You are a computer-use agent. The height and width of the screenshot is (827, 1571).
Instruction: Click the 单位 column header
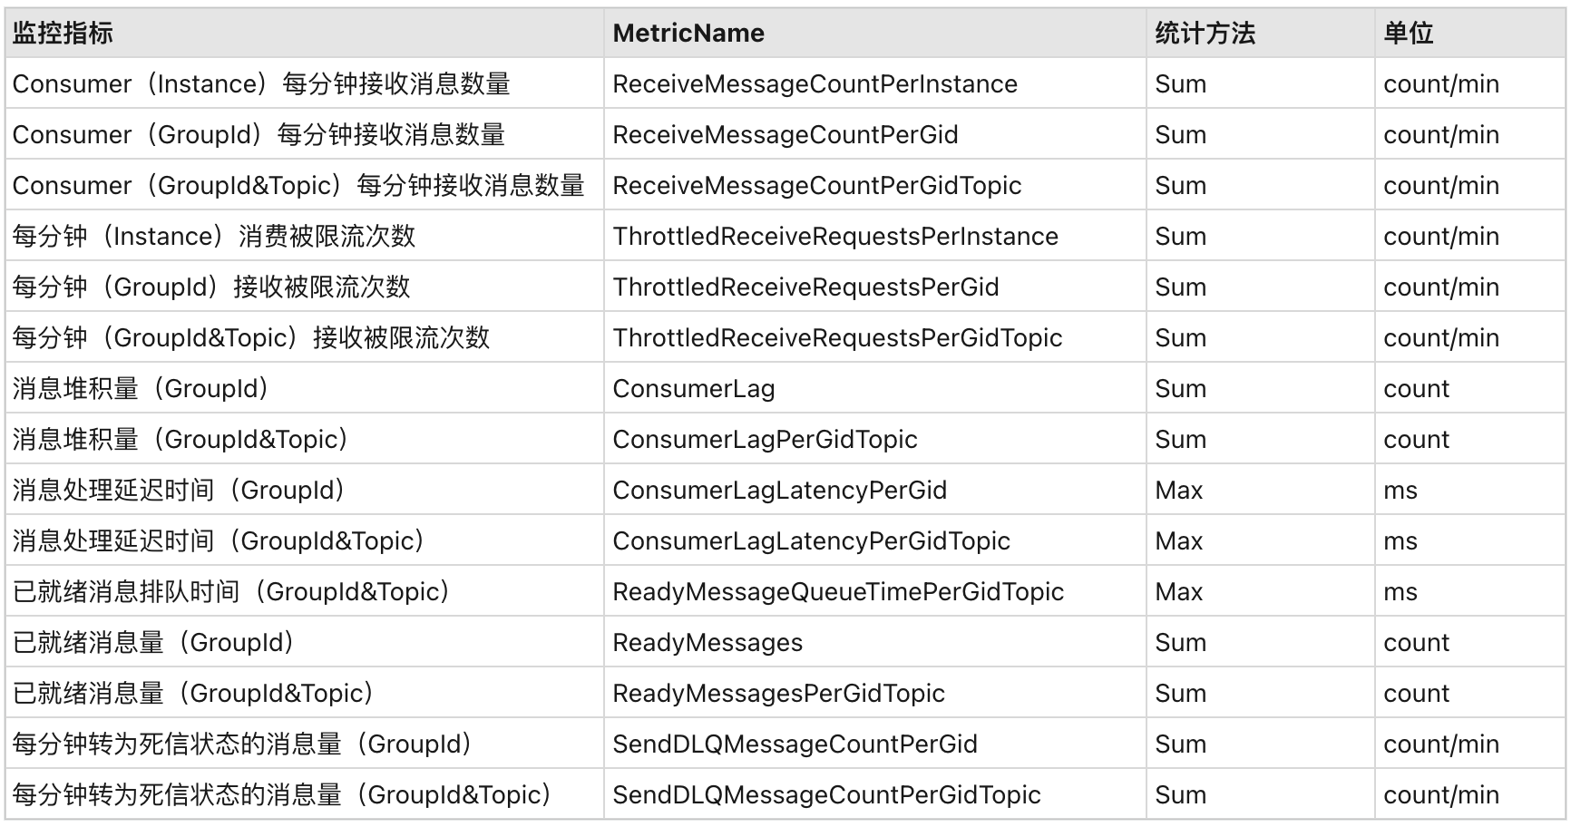click(1408, 34)
